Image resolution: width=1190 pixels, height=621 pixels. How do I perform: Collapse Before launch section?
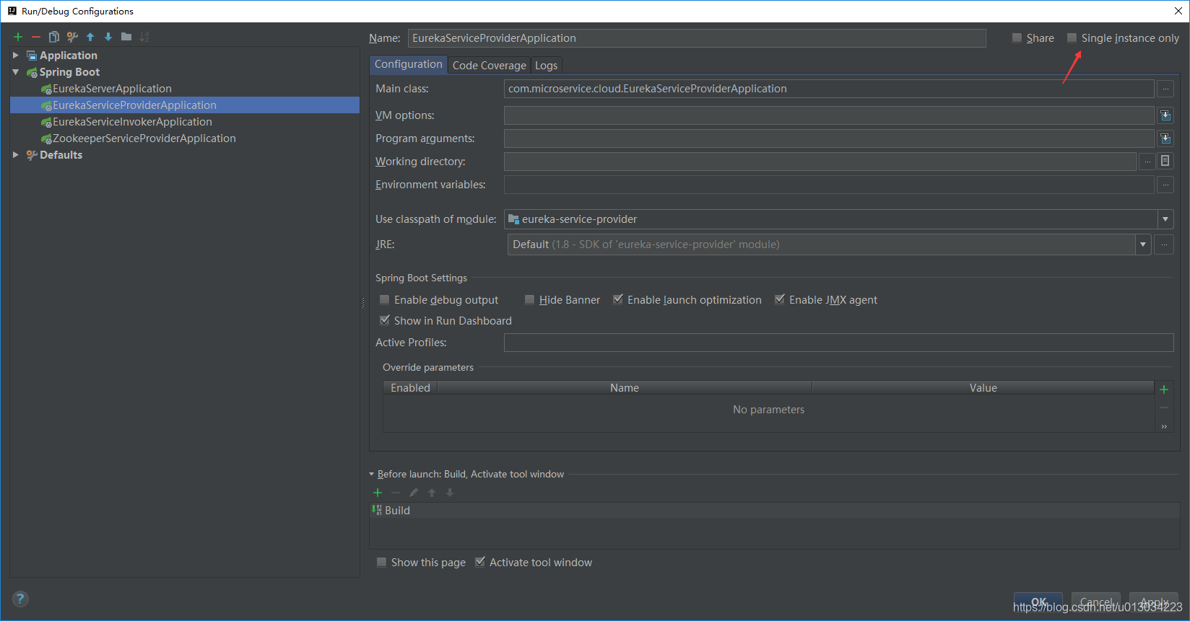point(372,475)
